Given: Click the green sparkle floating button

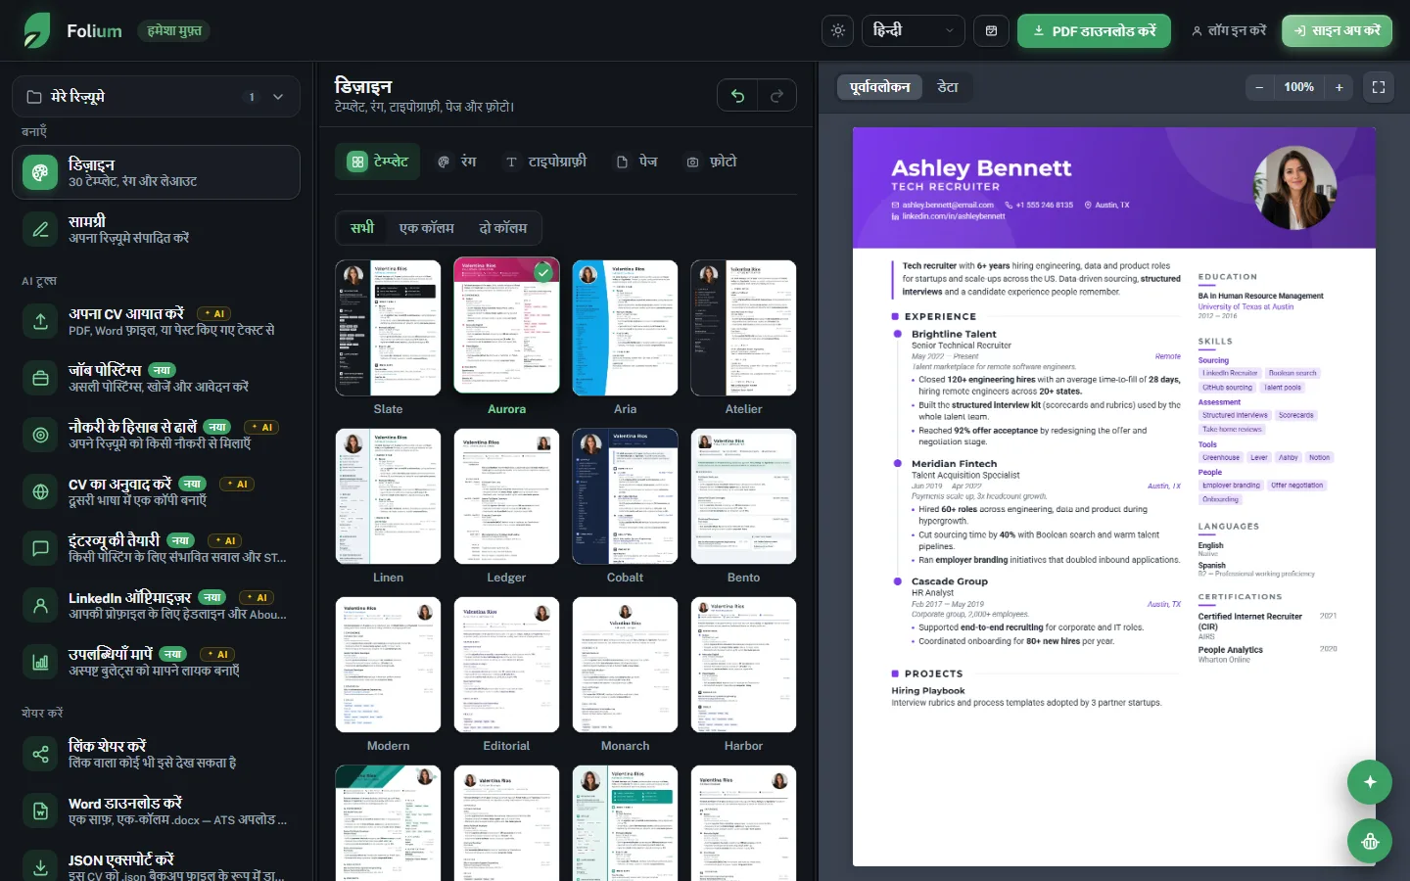Looking at the screenshot, I should click(1370, 782).
